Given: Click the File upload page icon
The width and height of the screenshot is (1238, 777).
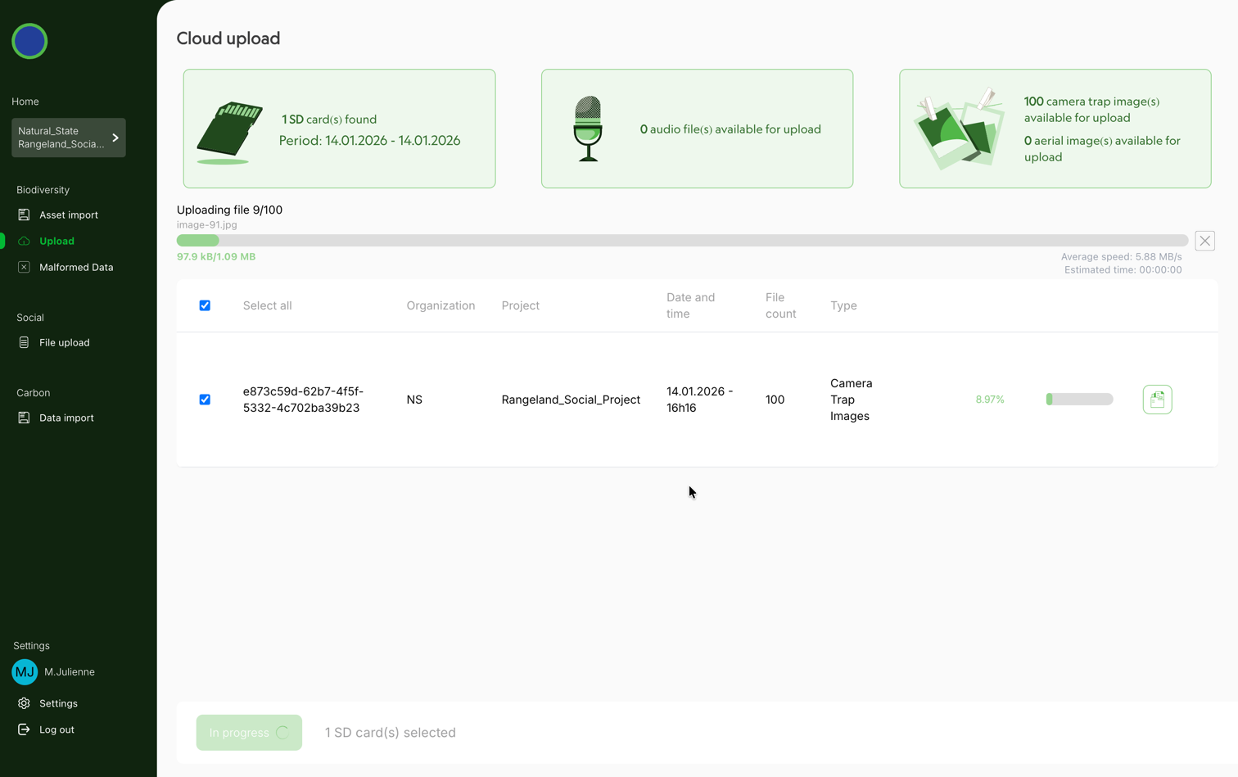Looking at the screenshot, I should tap(24, 342).
